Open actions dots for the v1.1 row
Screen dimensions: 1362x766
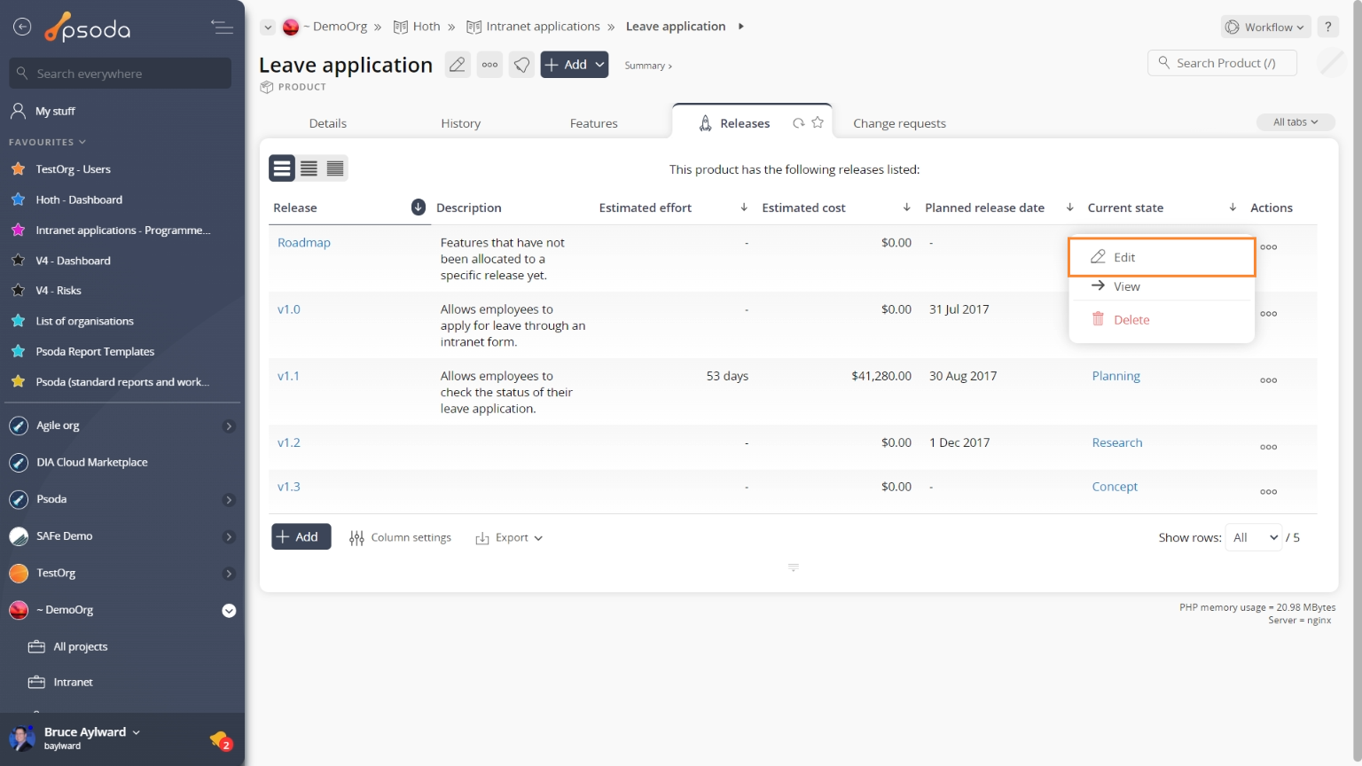(x=1269, y=380)
